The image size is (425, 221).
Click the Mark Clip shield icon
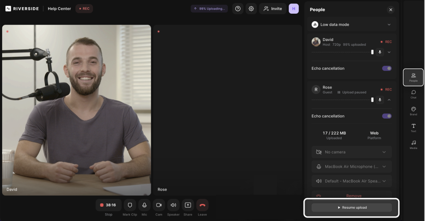130,205
